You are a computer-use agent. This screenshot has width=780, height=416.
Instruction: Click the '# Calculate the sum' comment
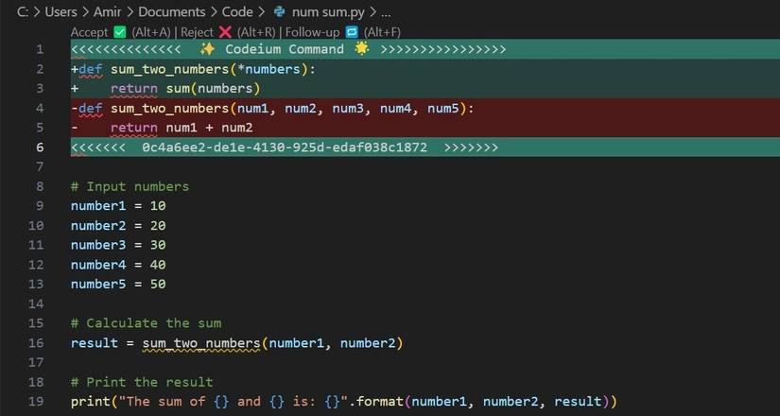point(146,323)
